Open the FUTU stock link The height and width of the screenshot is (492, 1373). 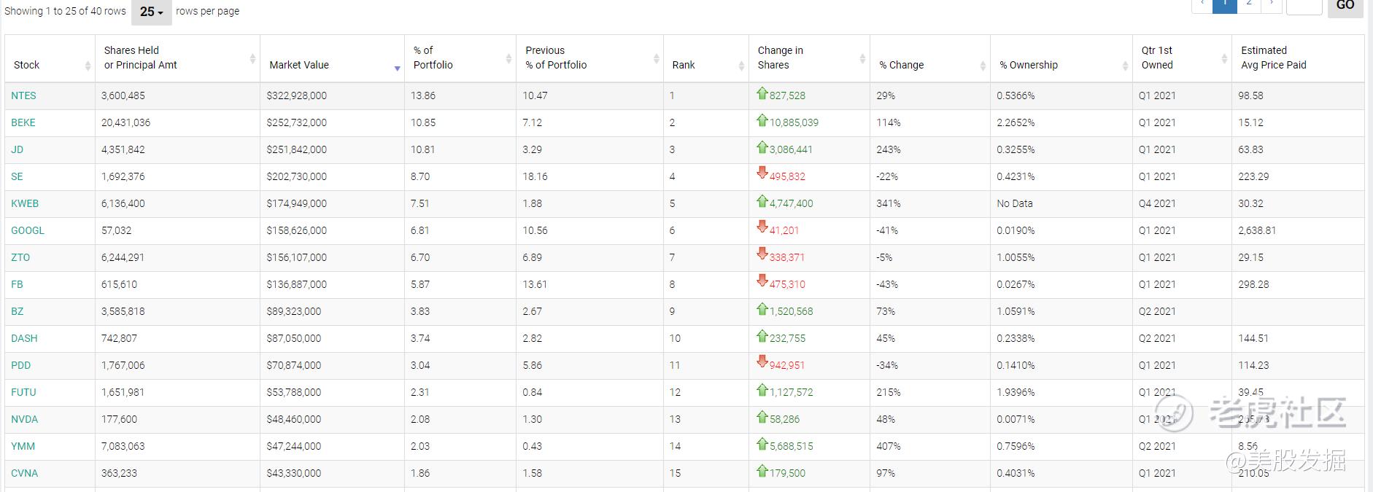[23, 392]
